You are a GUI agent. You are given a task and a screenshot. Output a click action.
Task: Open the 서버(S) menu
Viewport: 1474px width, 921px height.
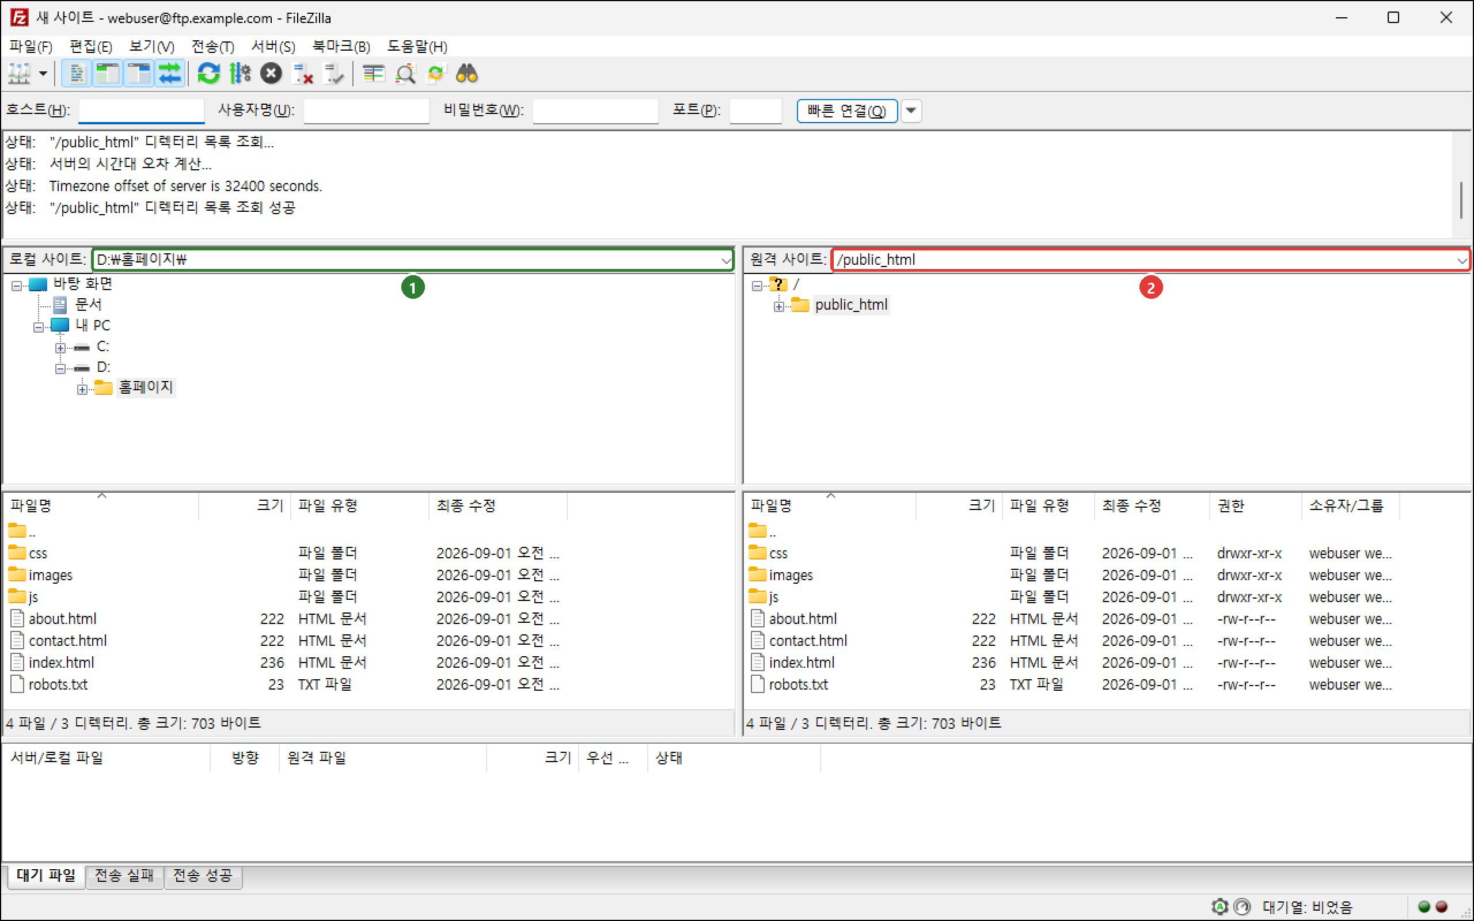[273, 46]
